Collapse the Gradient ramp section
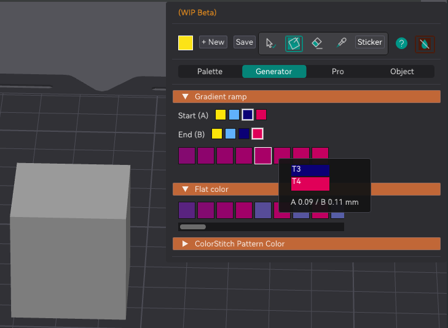Viewport: 448px width, 328px height. 307,97
